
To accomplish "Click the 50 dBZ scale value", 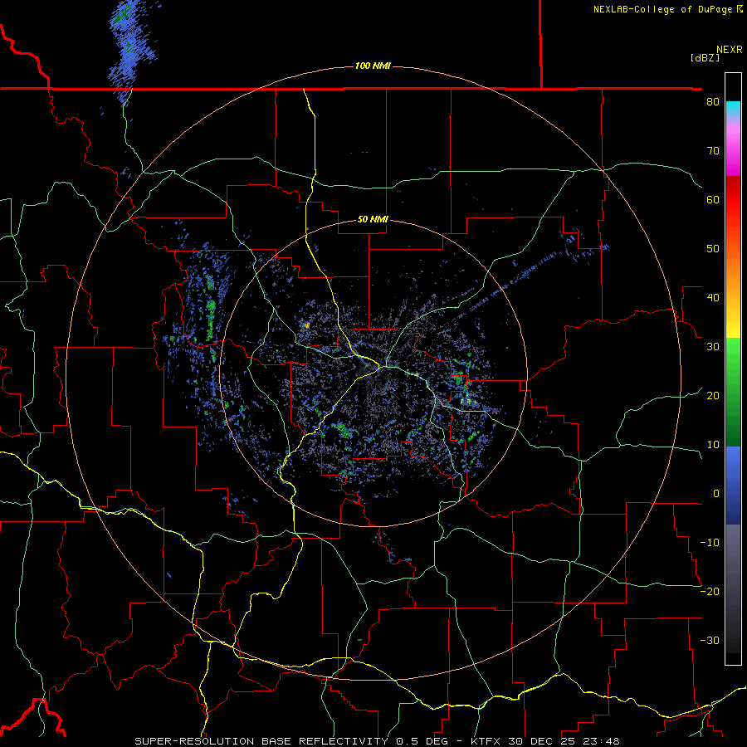I will coord(713,249).
